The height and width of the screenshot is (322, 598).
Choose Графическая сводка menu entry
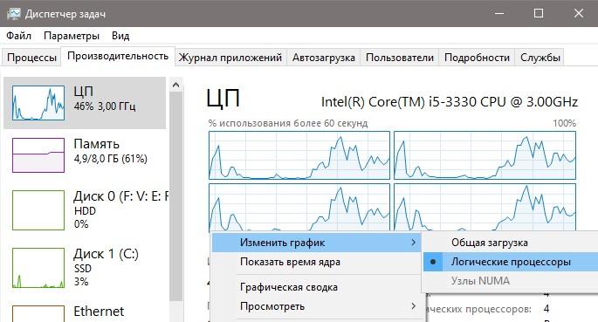coord(316,287)
